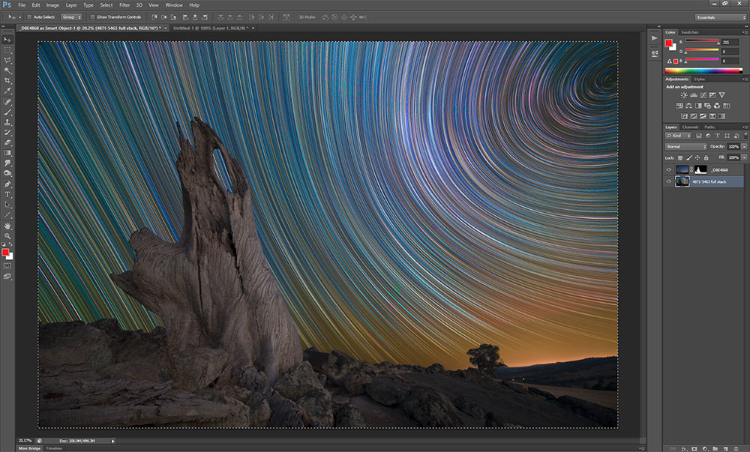Image resolution: width=750 pixels, height=452 pixels.
Task: Open the layer filter Kind dropdown
Action: click(678, 136)
